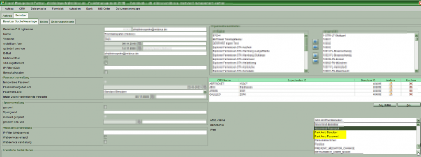Open calendar icon for Passwort vergeben am
Screen dimensions: 421x157
pos(205,87)
